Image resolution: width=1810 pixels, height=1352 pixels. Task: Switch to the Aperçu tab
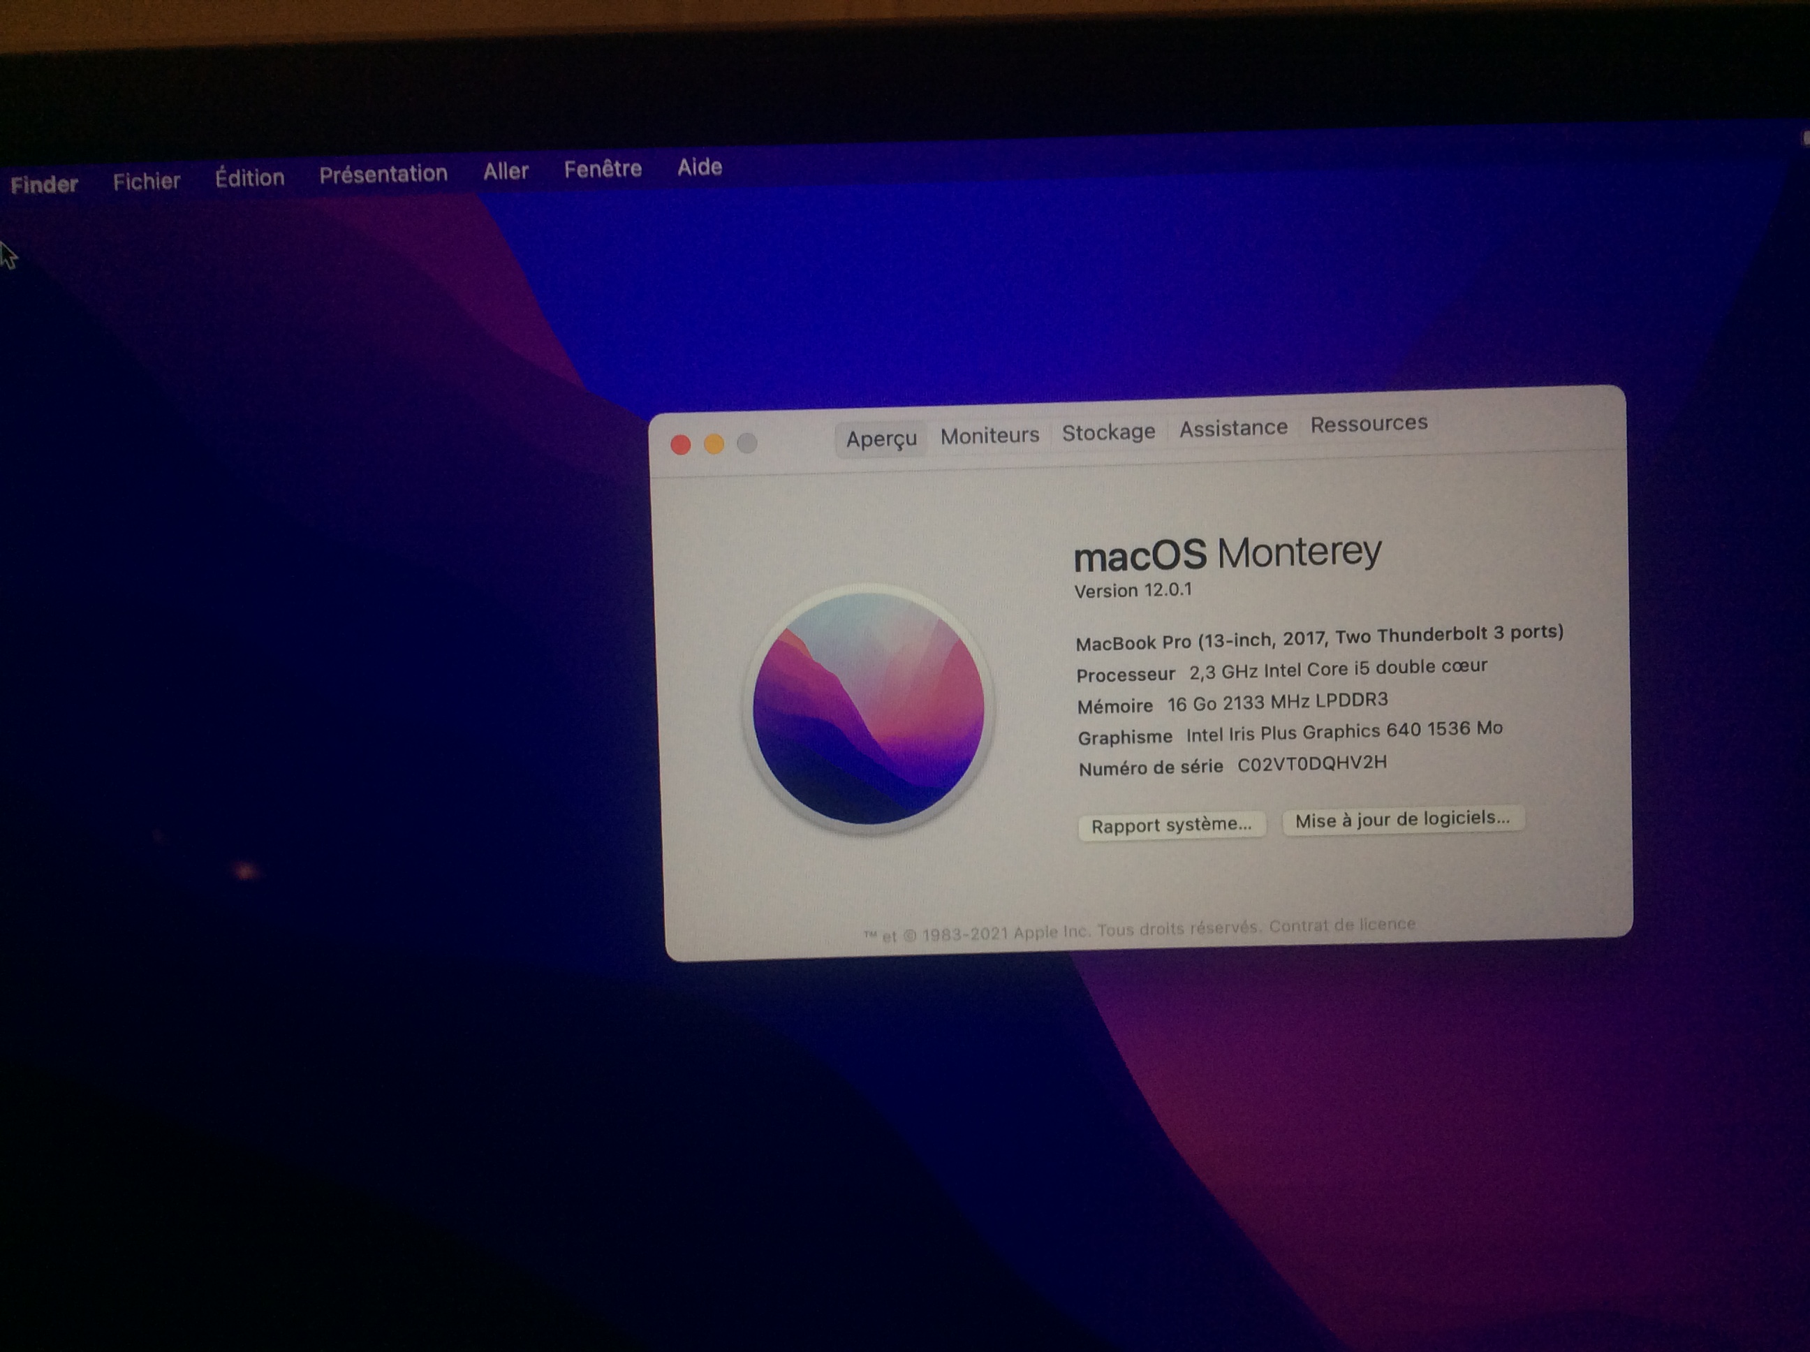pyautogui.click(x=881, y=439)
